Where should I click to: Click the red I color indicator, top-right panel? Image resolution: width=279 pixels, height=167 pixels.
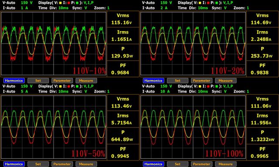coord(208,3)
